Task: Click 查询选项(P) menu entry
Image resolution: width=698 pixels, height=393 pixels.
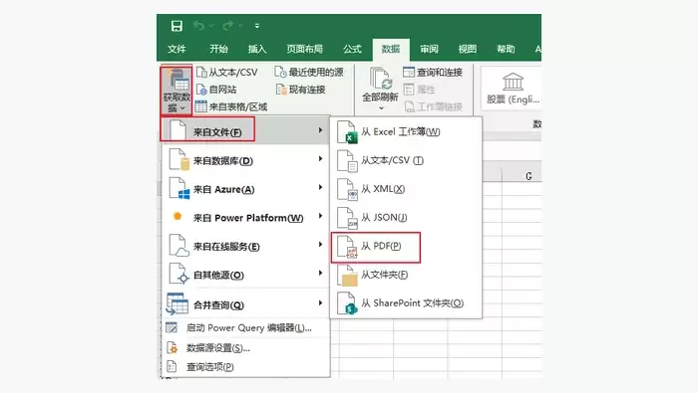Action: 245,367
